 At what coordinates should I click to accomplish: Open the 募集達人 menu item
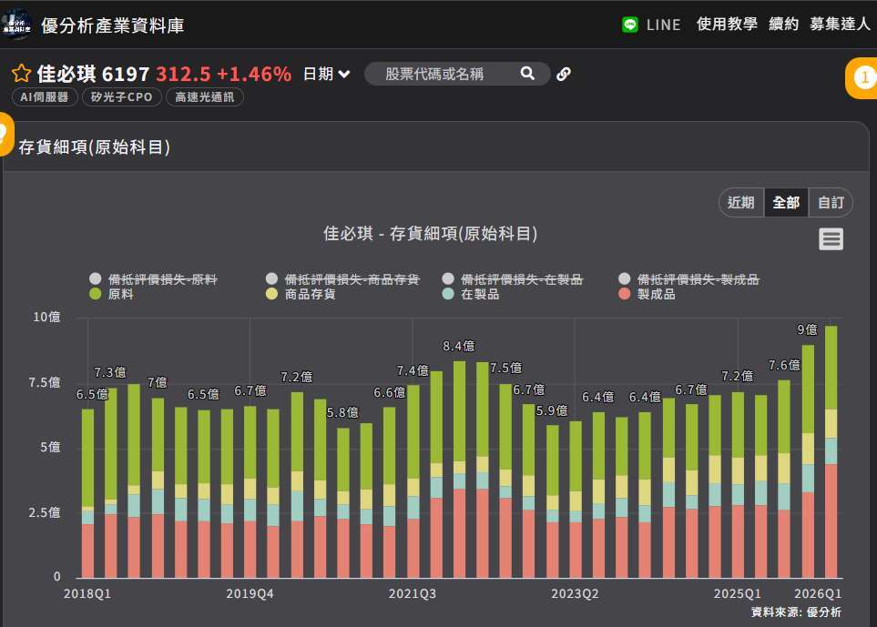click(x=840, y=24)
